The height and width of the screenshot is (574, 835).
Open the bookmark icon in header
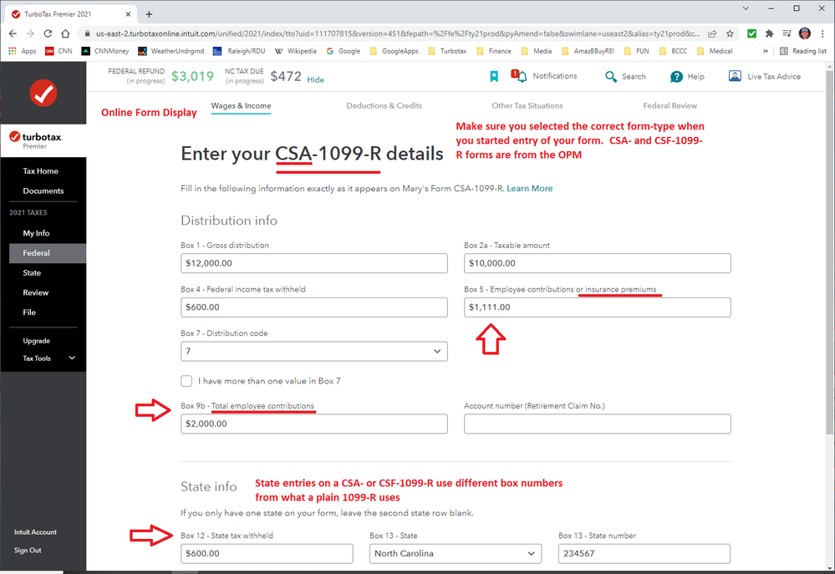494,77
